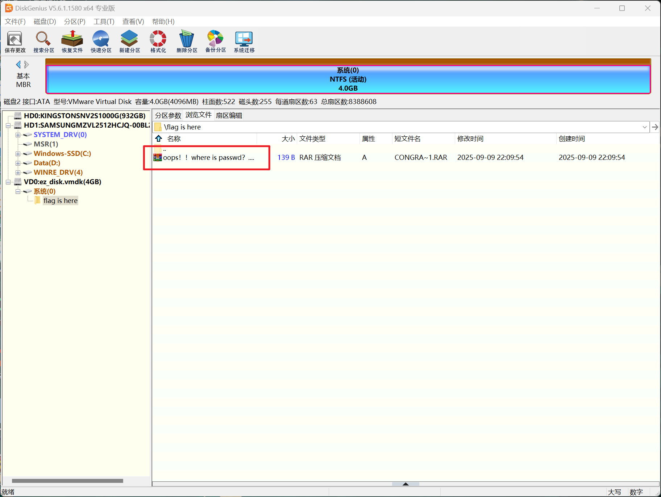Switch to the Sector Editor (扇区编辑) tab
661x497 pixels.
coord(229,115)
